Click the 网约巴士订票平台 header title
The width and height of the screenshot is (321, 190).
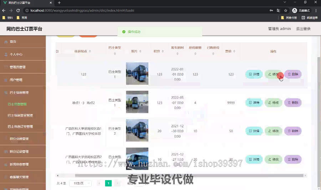[24, 29]
